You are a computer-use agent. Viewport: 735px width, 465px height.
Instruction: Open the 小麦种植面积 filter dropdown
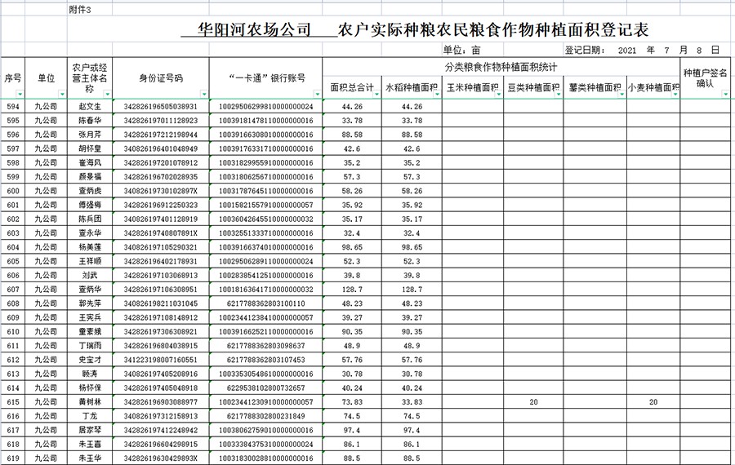point(675,95)
